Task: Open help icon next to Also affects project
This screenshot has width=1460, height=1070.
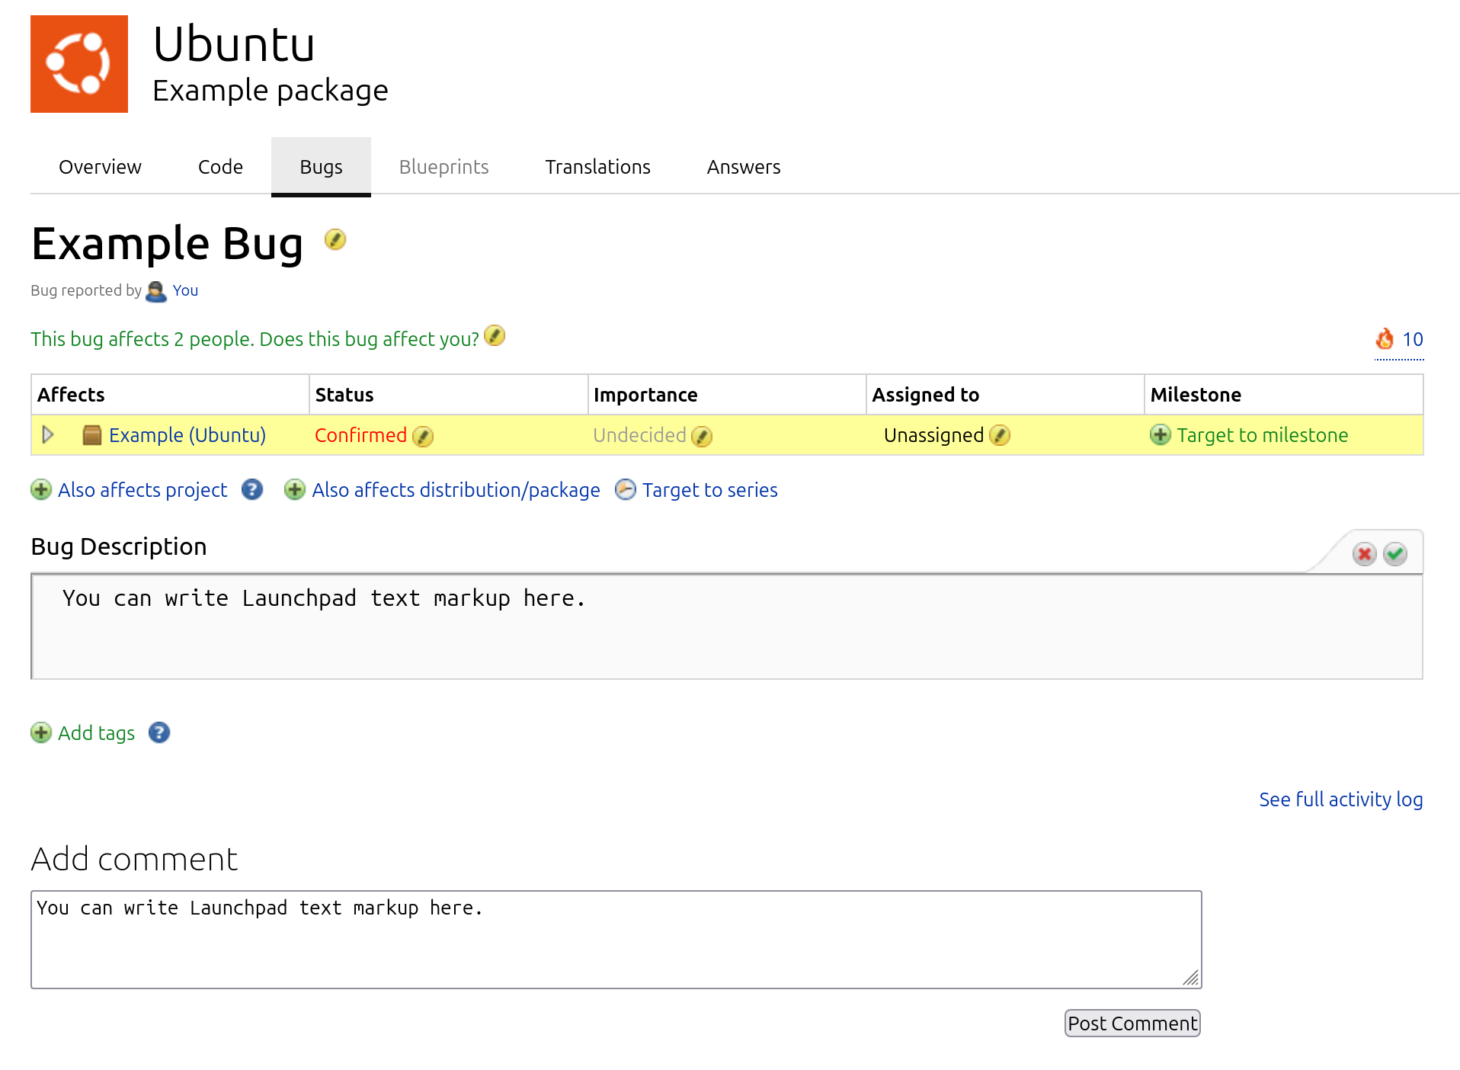Action: (x=252, y=489)
